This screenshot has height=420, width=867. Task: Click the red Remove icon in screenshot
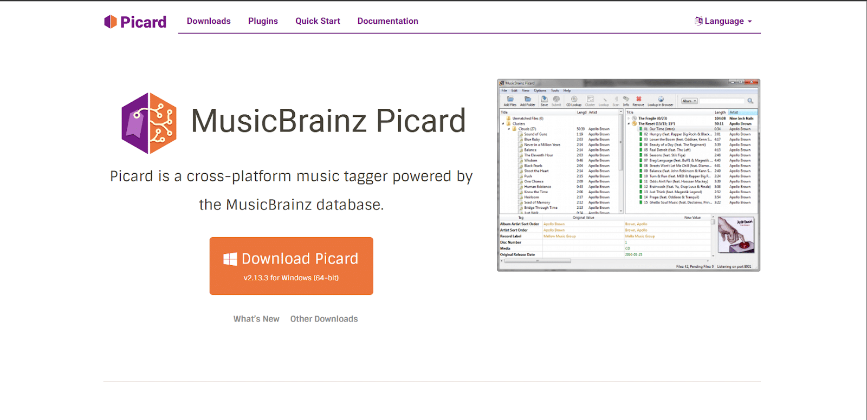tap(638, 101)
